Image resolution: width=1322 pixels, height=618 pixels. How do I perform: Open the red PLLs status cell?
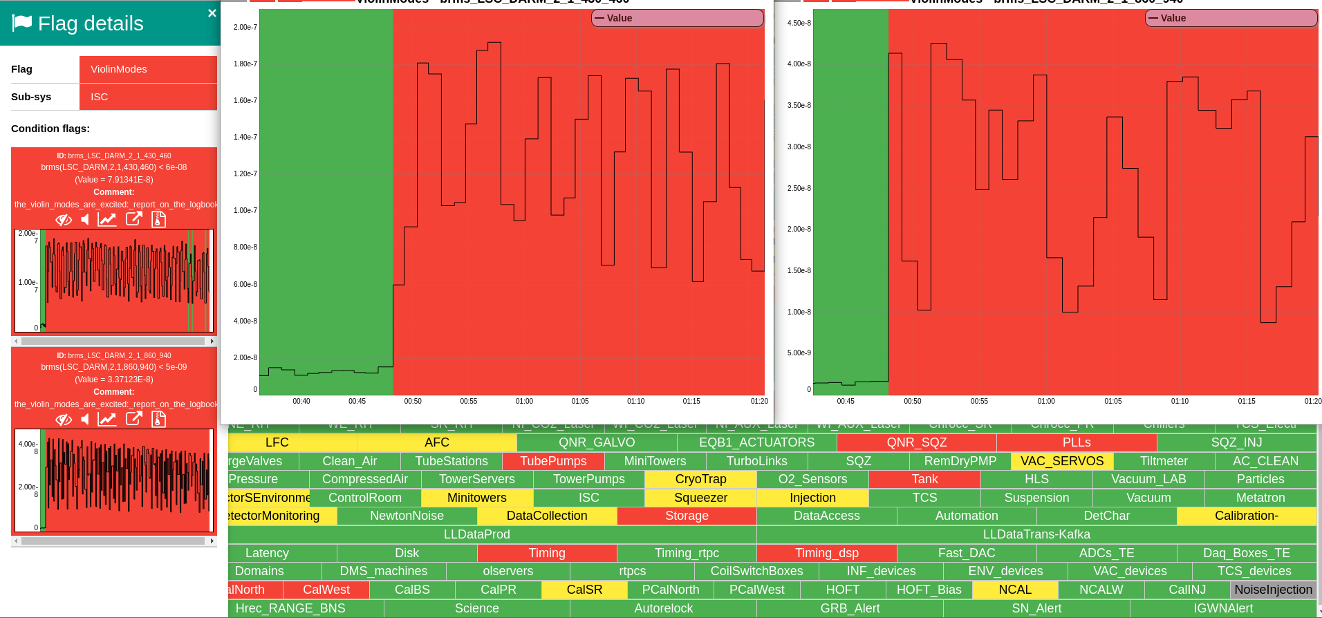point(1077,442)
